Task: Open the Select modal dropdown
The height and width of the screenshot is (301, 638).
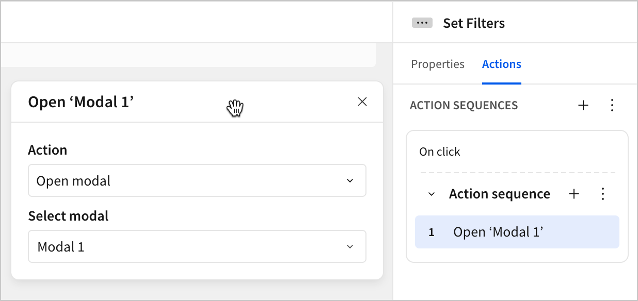Action: click(197, 247)
